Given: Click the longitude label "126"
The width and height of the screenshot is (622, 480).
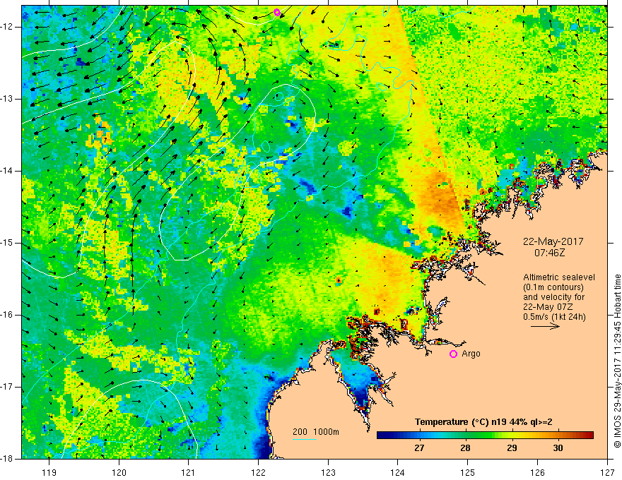Looking at the screenshot, I should 537,472.
